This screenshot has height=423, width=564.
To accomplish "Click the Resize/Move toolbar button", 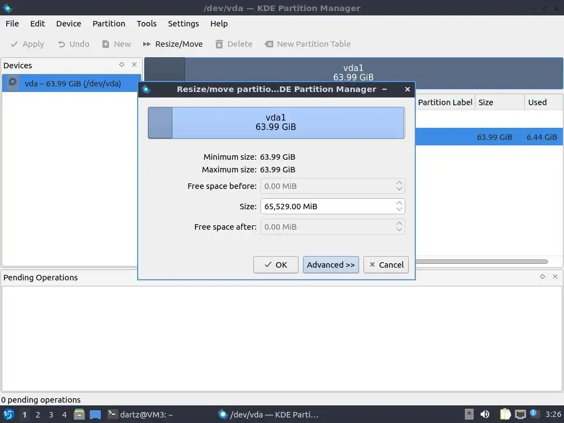I will (173, 44).
